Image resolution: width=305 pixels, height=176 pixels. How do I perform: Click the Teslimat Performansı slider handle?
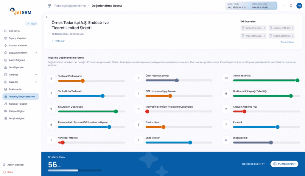83,81
